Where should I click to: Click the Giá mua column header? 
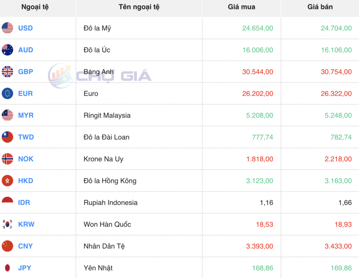pos(241,7)
